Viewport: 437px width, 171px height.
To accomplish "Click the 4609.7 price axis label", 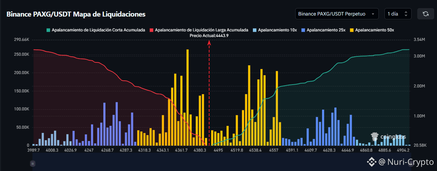I will click(x=311, y=150).
